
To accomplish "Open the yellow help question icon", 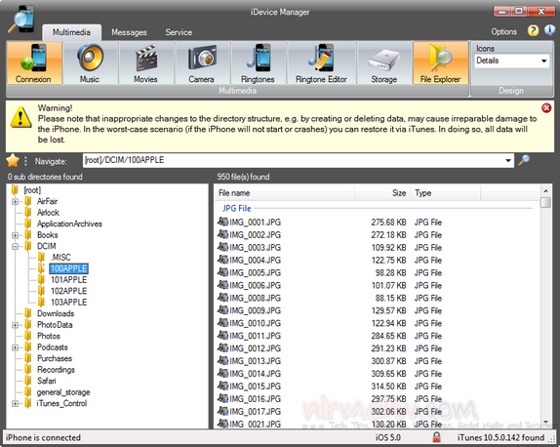I will point(533,30).
